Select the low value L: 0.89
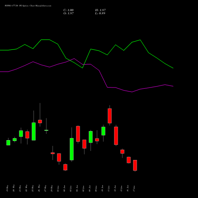The height and width of the screenshot is (198, 198). click(x=100, y=13)
